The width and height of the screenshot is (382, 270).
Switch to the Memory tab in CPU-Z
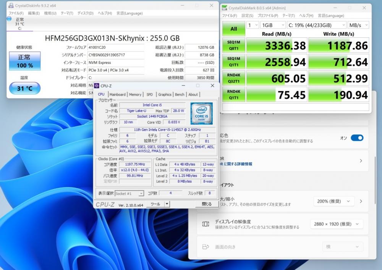(x=135, y=94)
